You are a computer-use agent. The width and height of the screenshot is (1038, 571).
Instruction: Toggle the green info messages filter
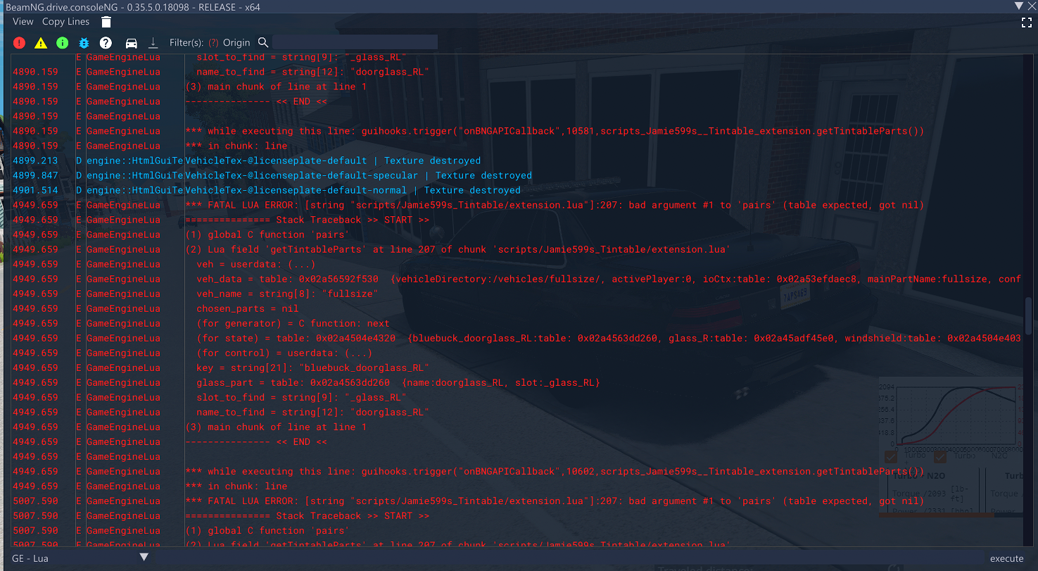(x=63, y=43)
